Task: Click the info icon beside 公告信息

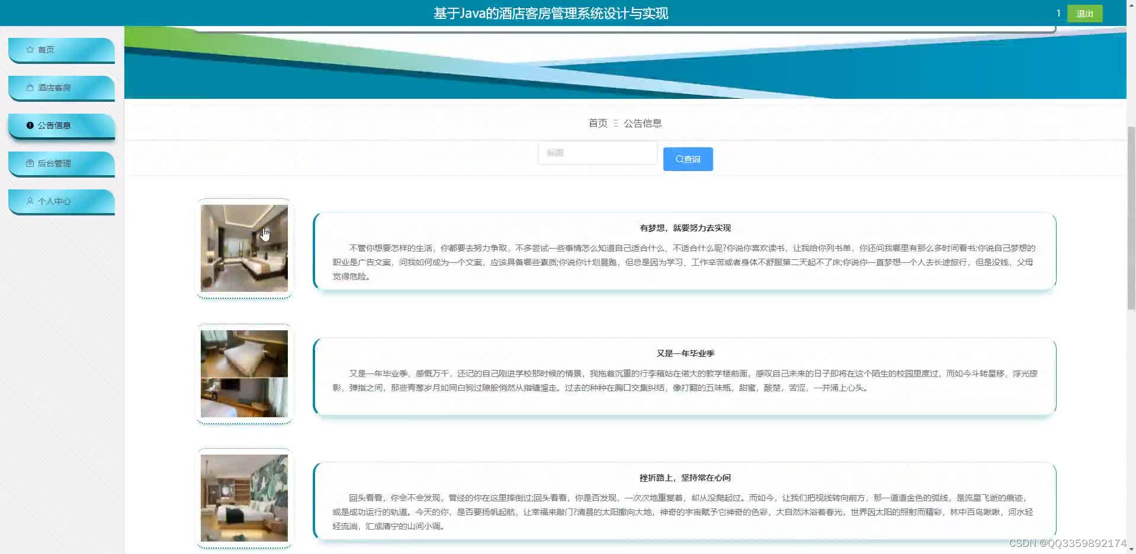Action: (x=30, y=125)
